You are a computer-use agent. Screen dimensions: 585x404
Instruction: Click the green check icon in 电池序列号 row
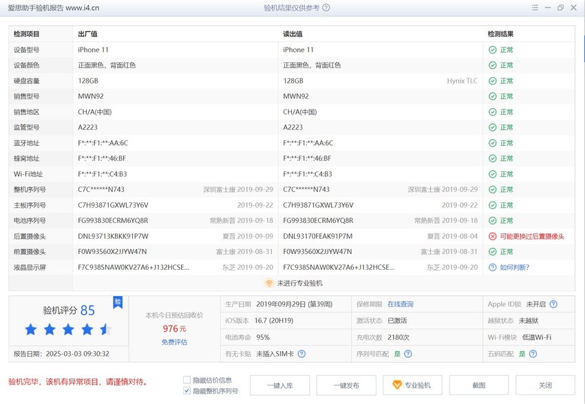click(493, 220)
